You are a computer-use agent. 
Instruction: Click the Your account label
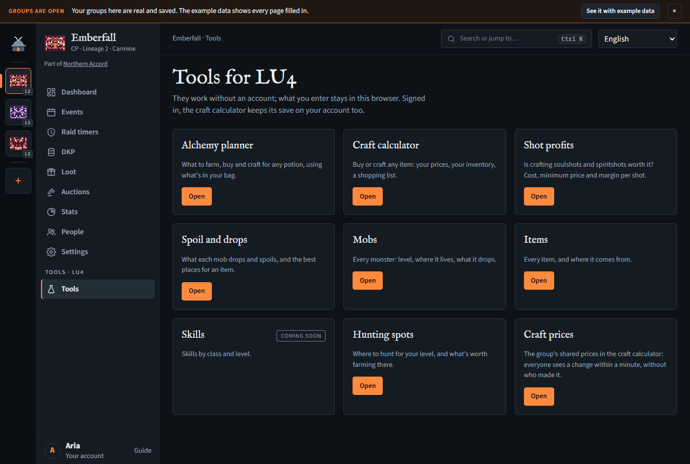point(85,456)
